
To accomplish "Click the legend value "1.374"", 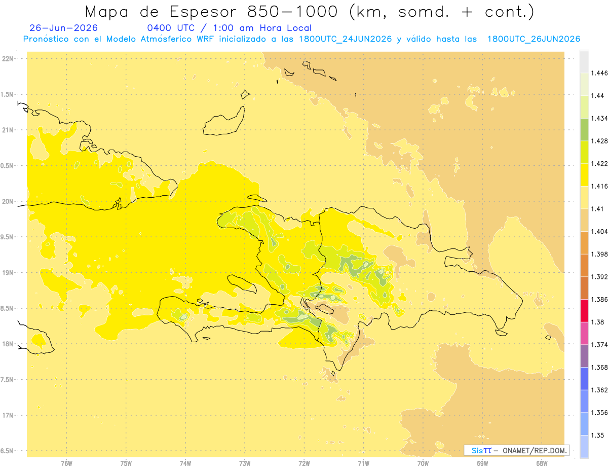I will (599, 345).
